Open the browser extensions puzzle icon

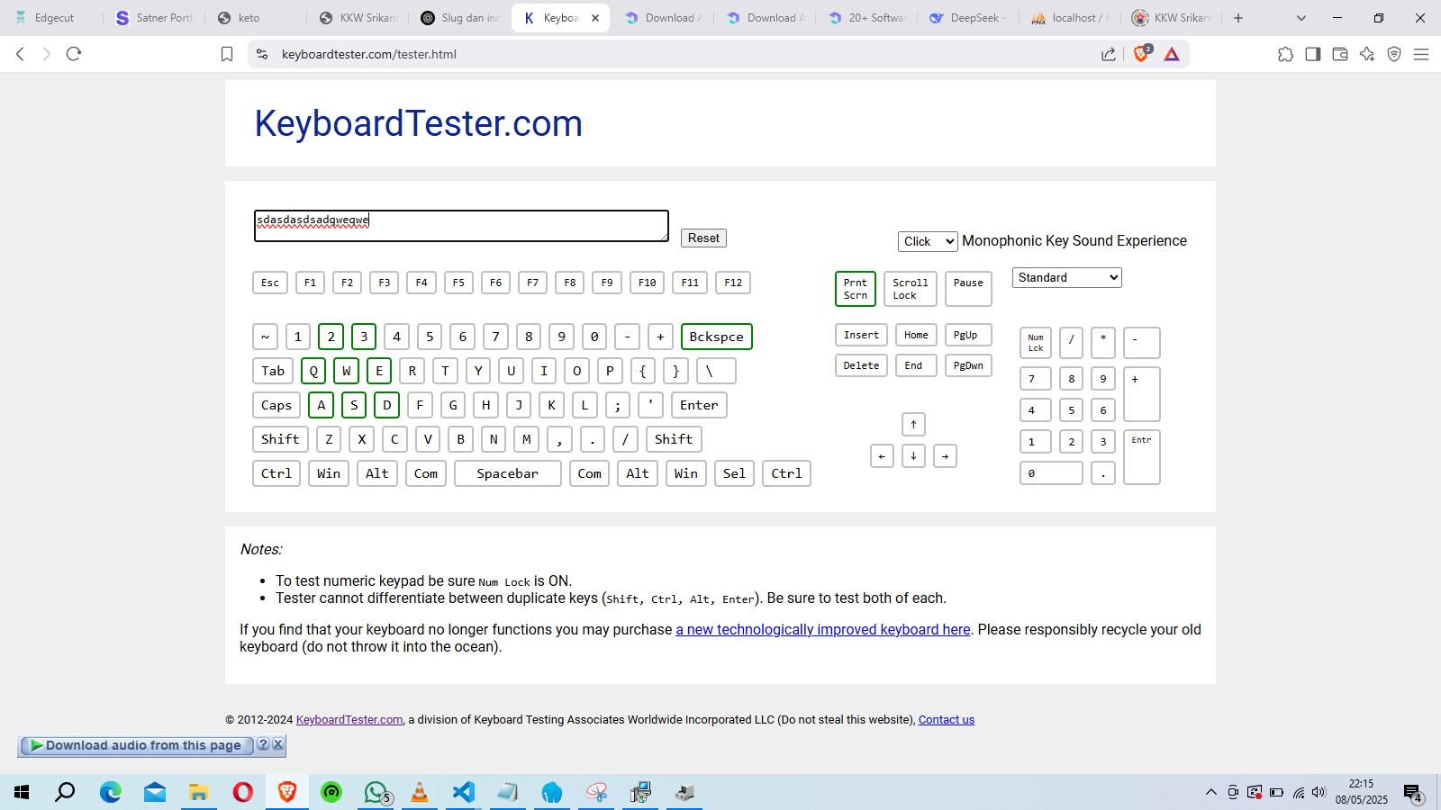pos(1285,54)
